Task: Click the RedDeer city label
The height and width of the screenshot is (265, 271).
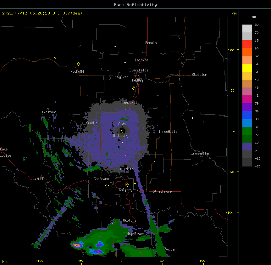Action: (138, 80)
